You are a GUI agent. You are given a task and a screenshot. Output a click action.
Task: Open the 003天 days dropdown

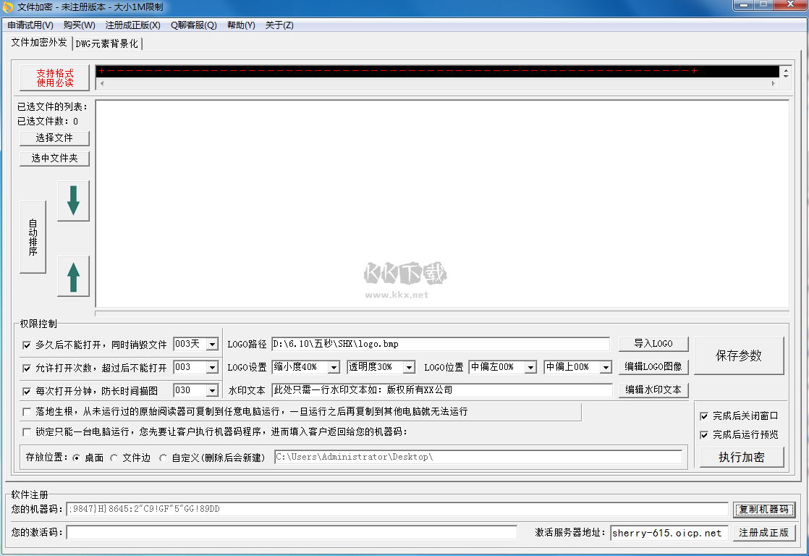[x=212, y=345]
